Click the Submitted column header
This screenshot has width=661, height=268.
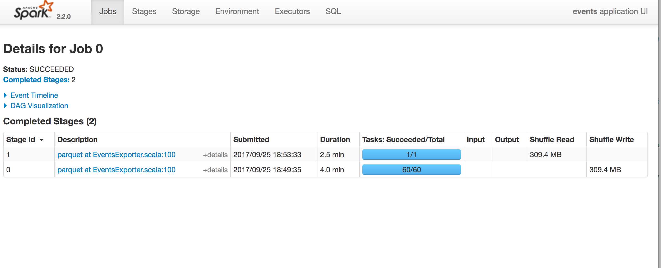coord(274,139)
